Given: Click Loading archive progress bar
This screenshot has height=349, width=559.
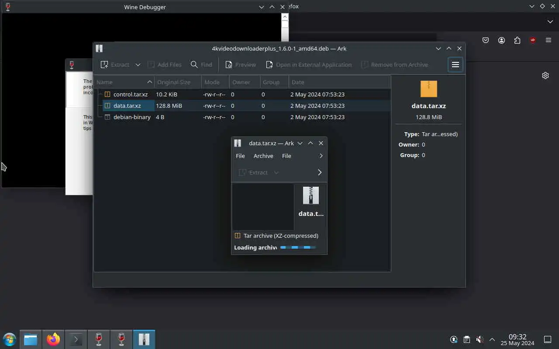Looking at the screenshot, I should point(297,247).
